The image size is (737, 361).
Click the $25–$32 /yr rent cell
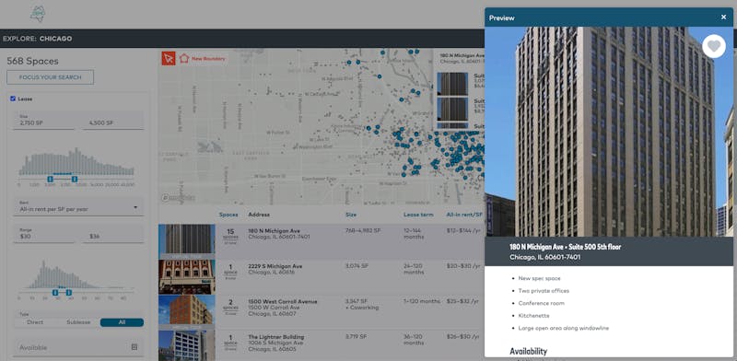[x=463, y=302]
